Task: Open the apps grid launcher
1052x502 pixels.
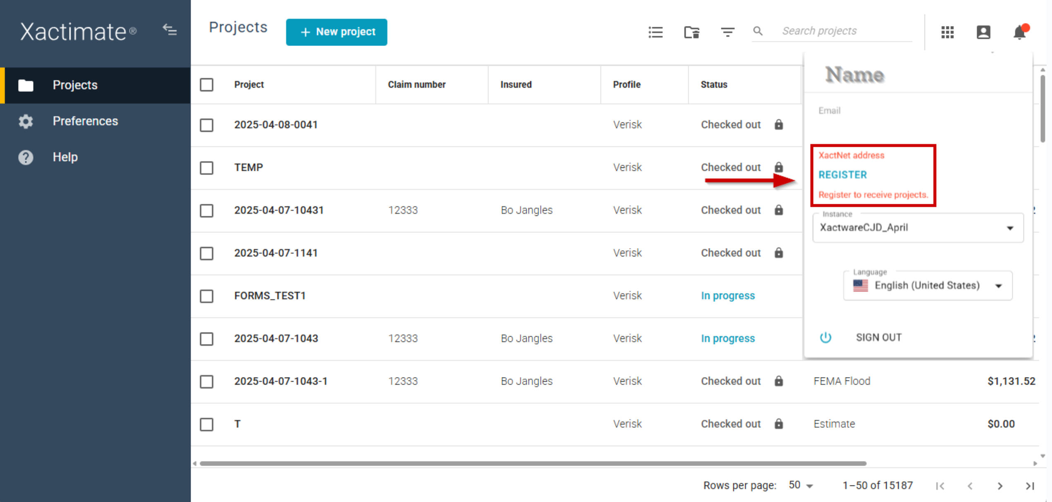Action: click(947, 32)
